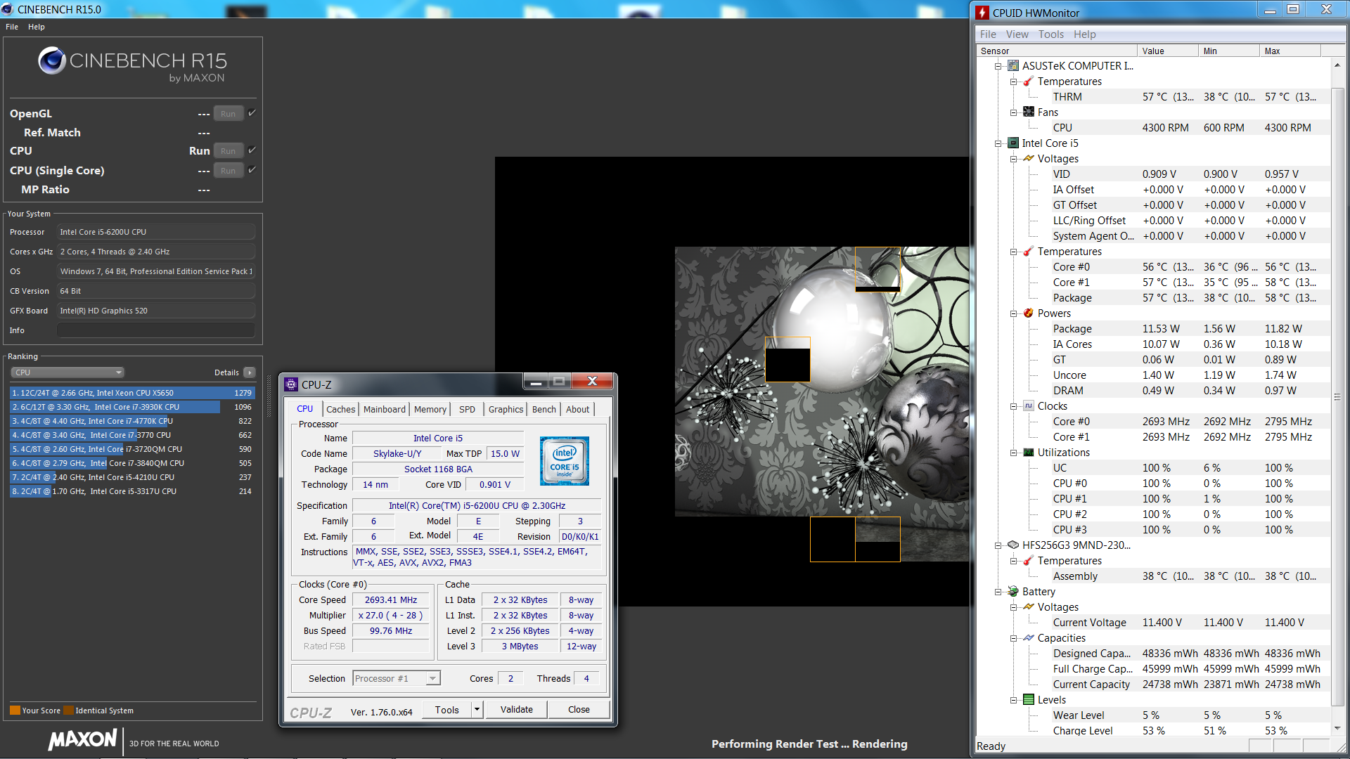The image size is (1350, 759).
Task: Click the thermometer icon under ASUSTeK Temperatures
Action: 1029,81
